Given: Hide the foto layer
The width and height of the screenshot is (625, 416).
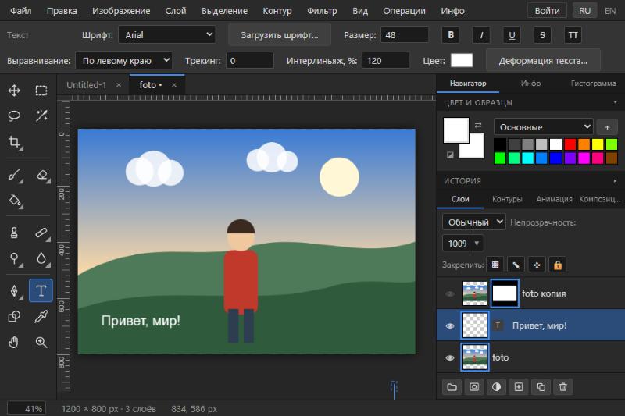Looking at the screenshot, I should click(x=450, y=357).
